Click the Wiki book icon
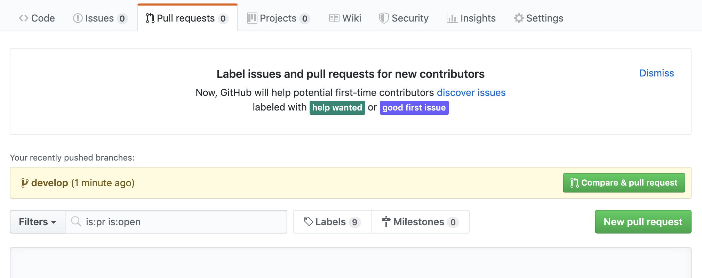 point(334,18)
